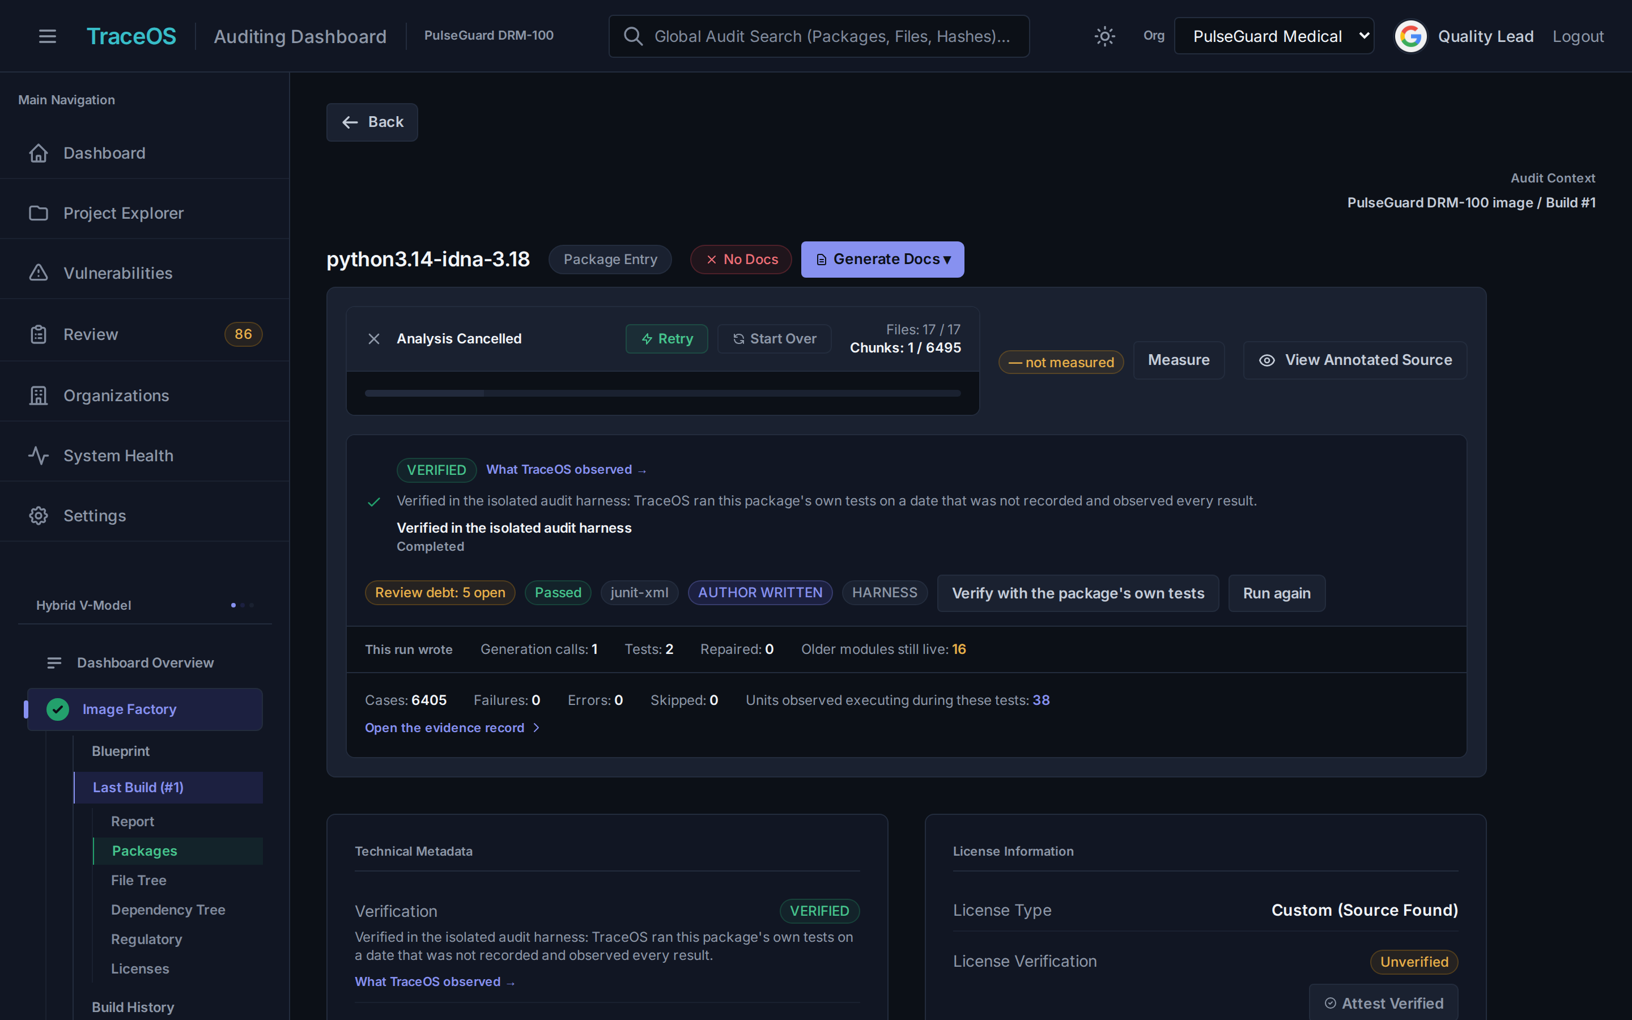Click the Review count badge 86
The width and height of the screenshot is (1632, 1020).
(x=243, y=334)
